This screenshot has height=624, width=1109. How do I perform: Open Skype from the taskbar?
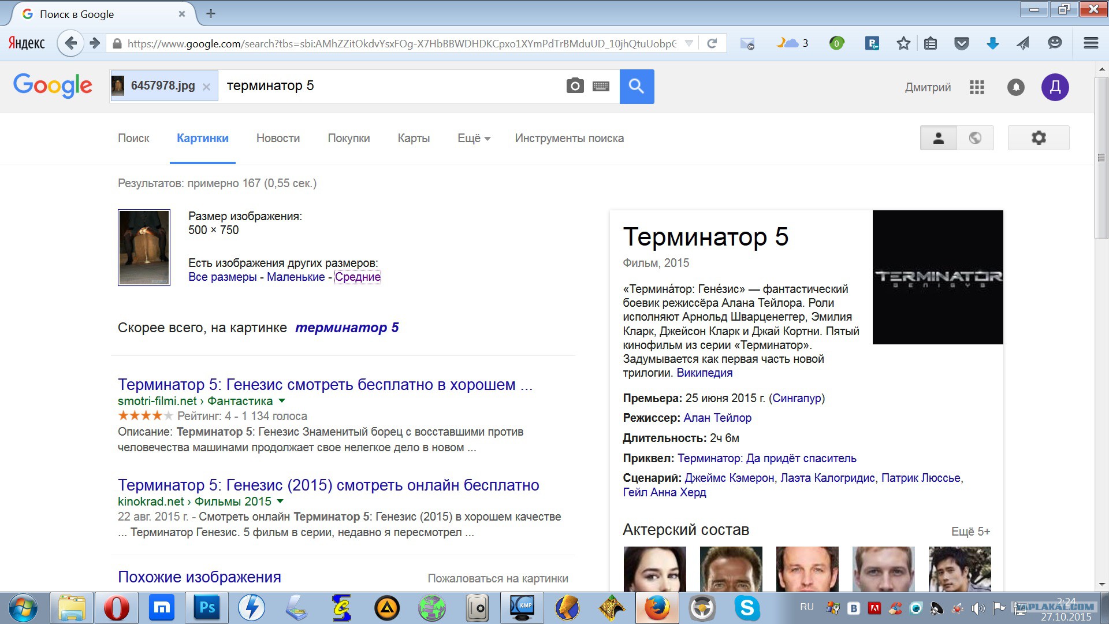pos(747,608)
